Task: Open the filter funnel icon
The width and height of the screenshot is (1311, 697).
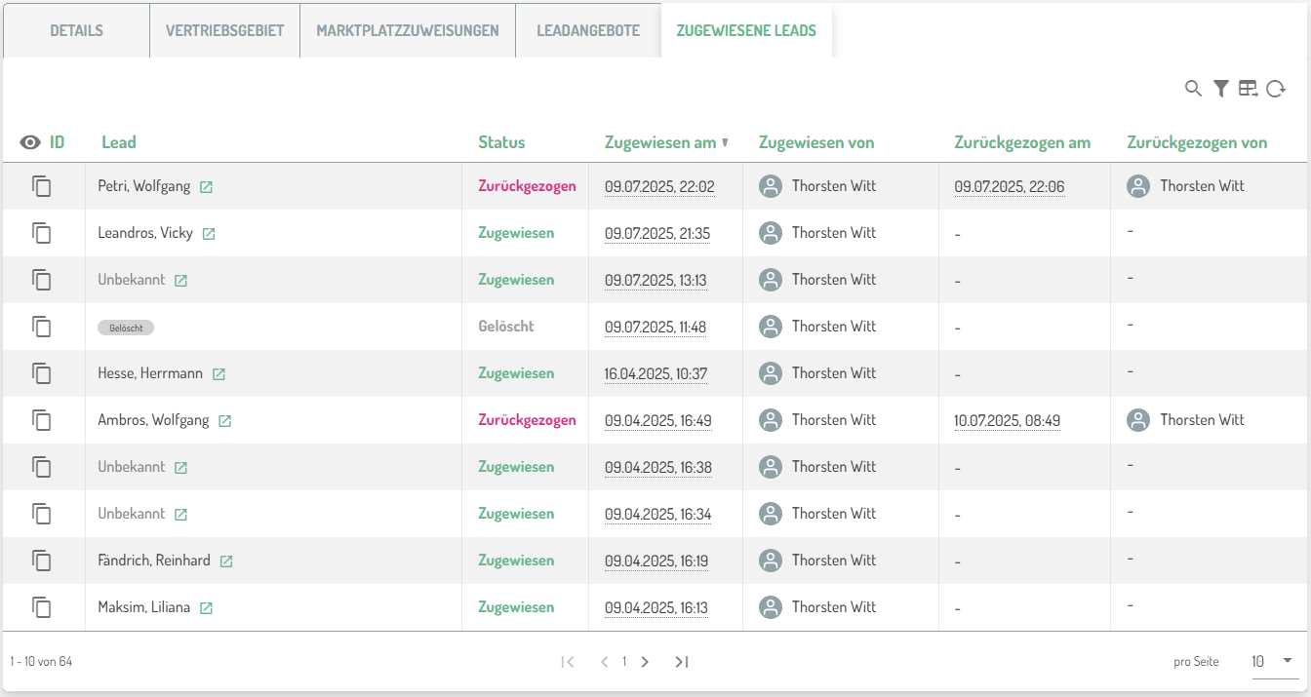Action: coord(1220,89)
